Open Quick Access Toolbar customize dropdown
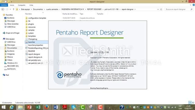The image size is (195, 110). (x=12, y=2)
